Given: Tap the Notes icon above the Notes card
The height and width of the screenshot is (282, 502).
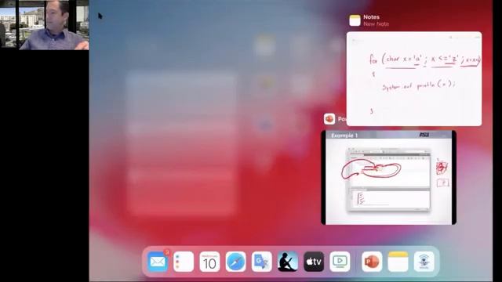Looking at the screenshot, I should pos(355,20).
